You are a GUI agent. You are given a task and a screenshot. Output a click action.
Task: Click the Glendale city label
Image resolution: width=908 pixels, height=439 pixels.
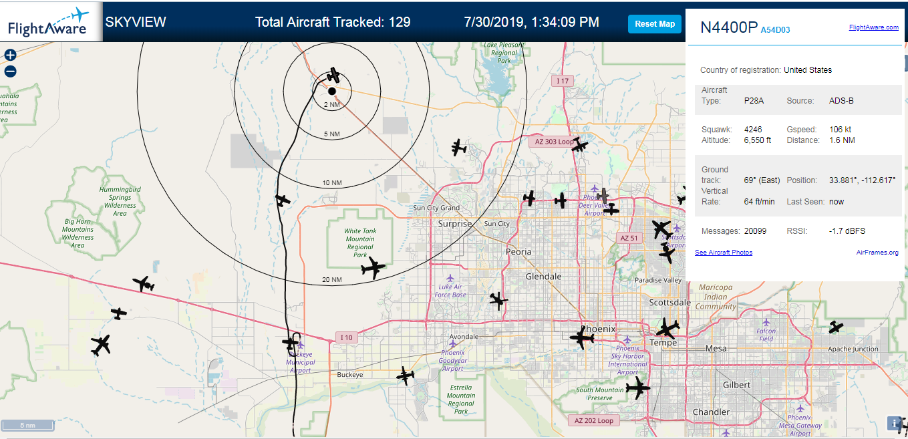[544, 276]
